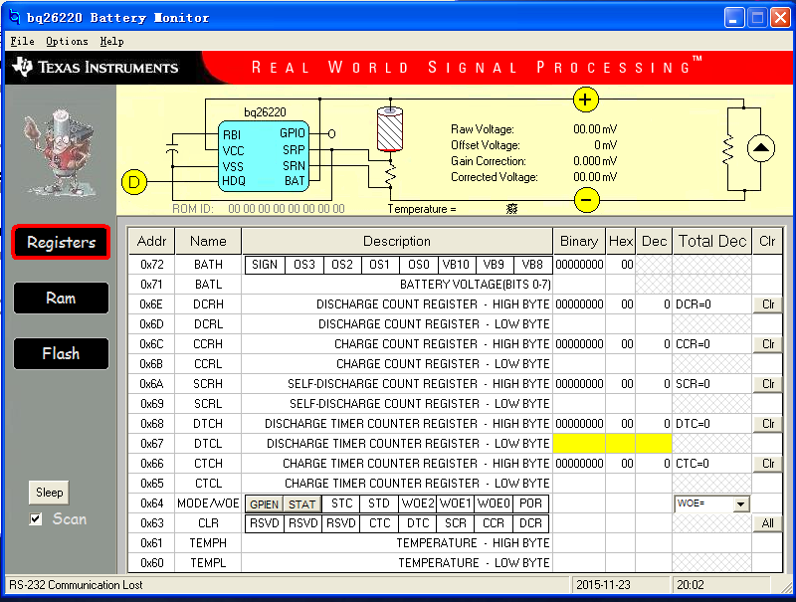Switch to the Flash view
The image size is (796, 602).
click(x=61, y=353)
